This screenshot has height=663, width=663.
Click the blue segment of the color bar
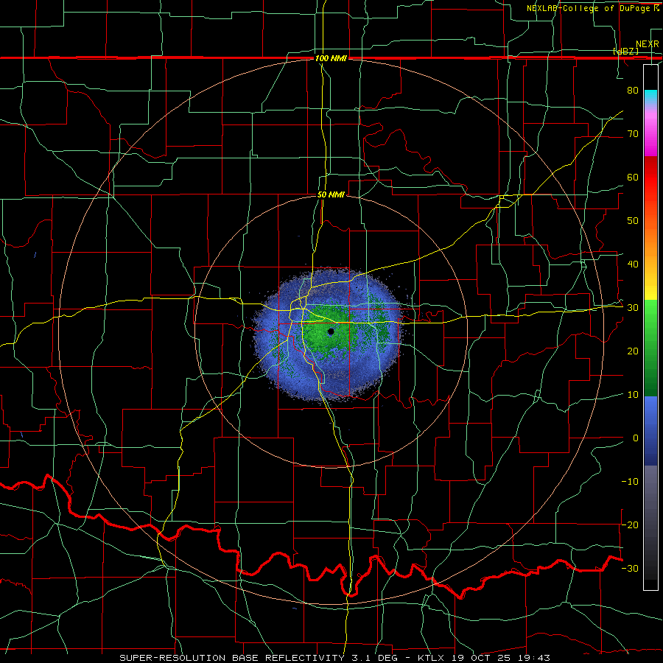pyautogui.click(x=650, y=430)
